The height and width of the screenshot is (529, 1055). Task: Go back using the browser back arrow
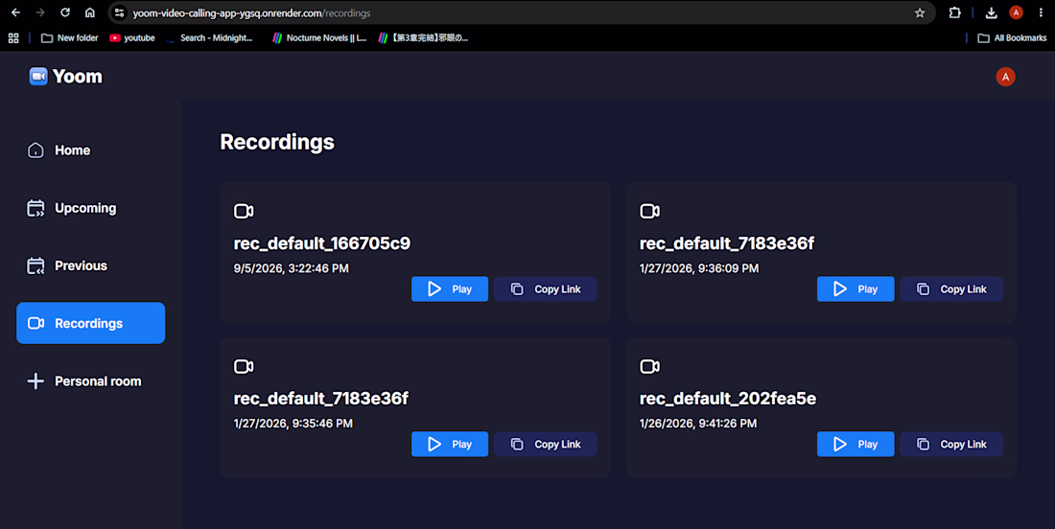click(x=15, y=12)
